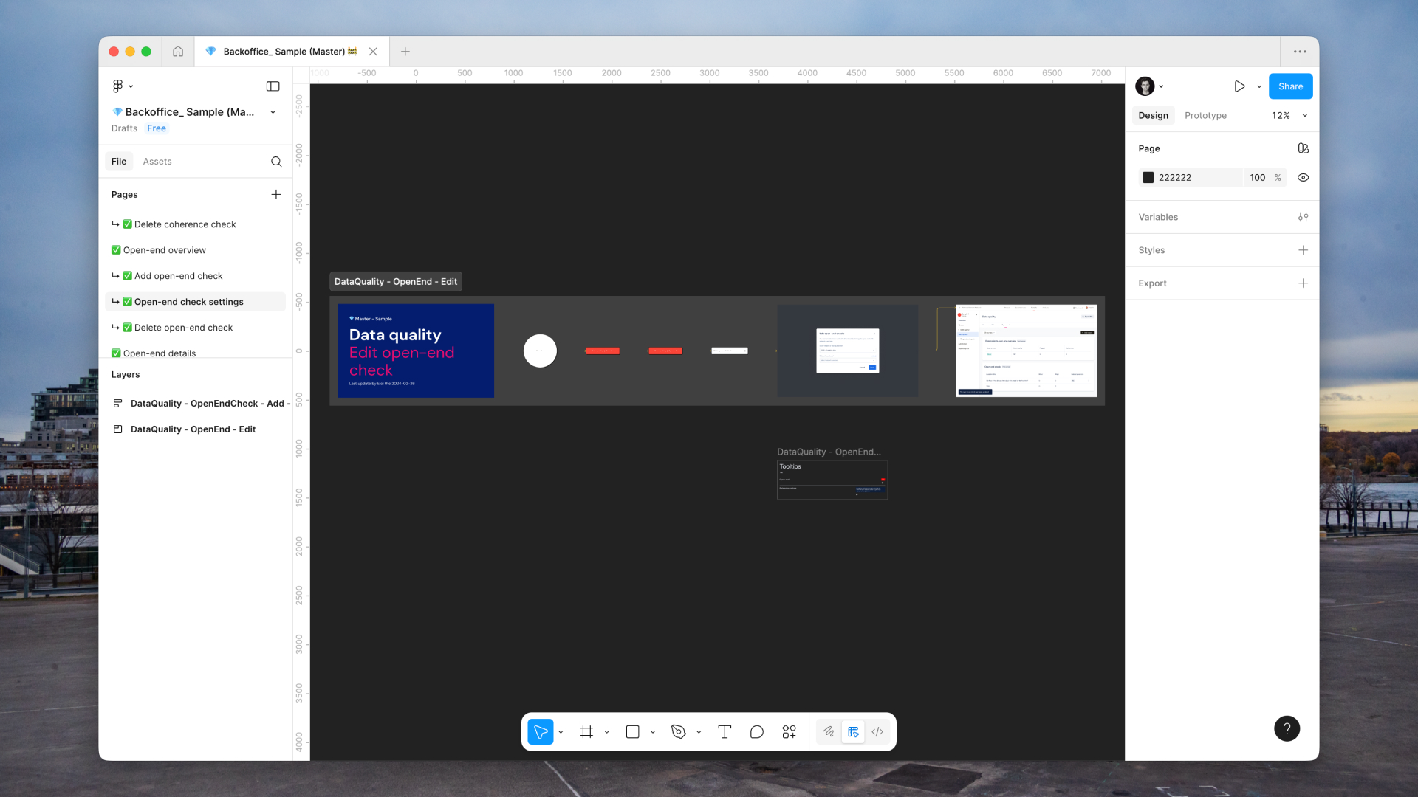The height and width of the screenshot is (797, 1418).
Task: Select the Rectangle tool
Action: pyautogui.click(x=632, y=731)
